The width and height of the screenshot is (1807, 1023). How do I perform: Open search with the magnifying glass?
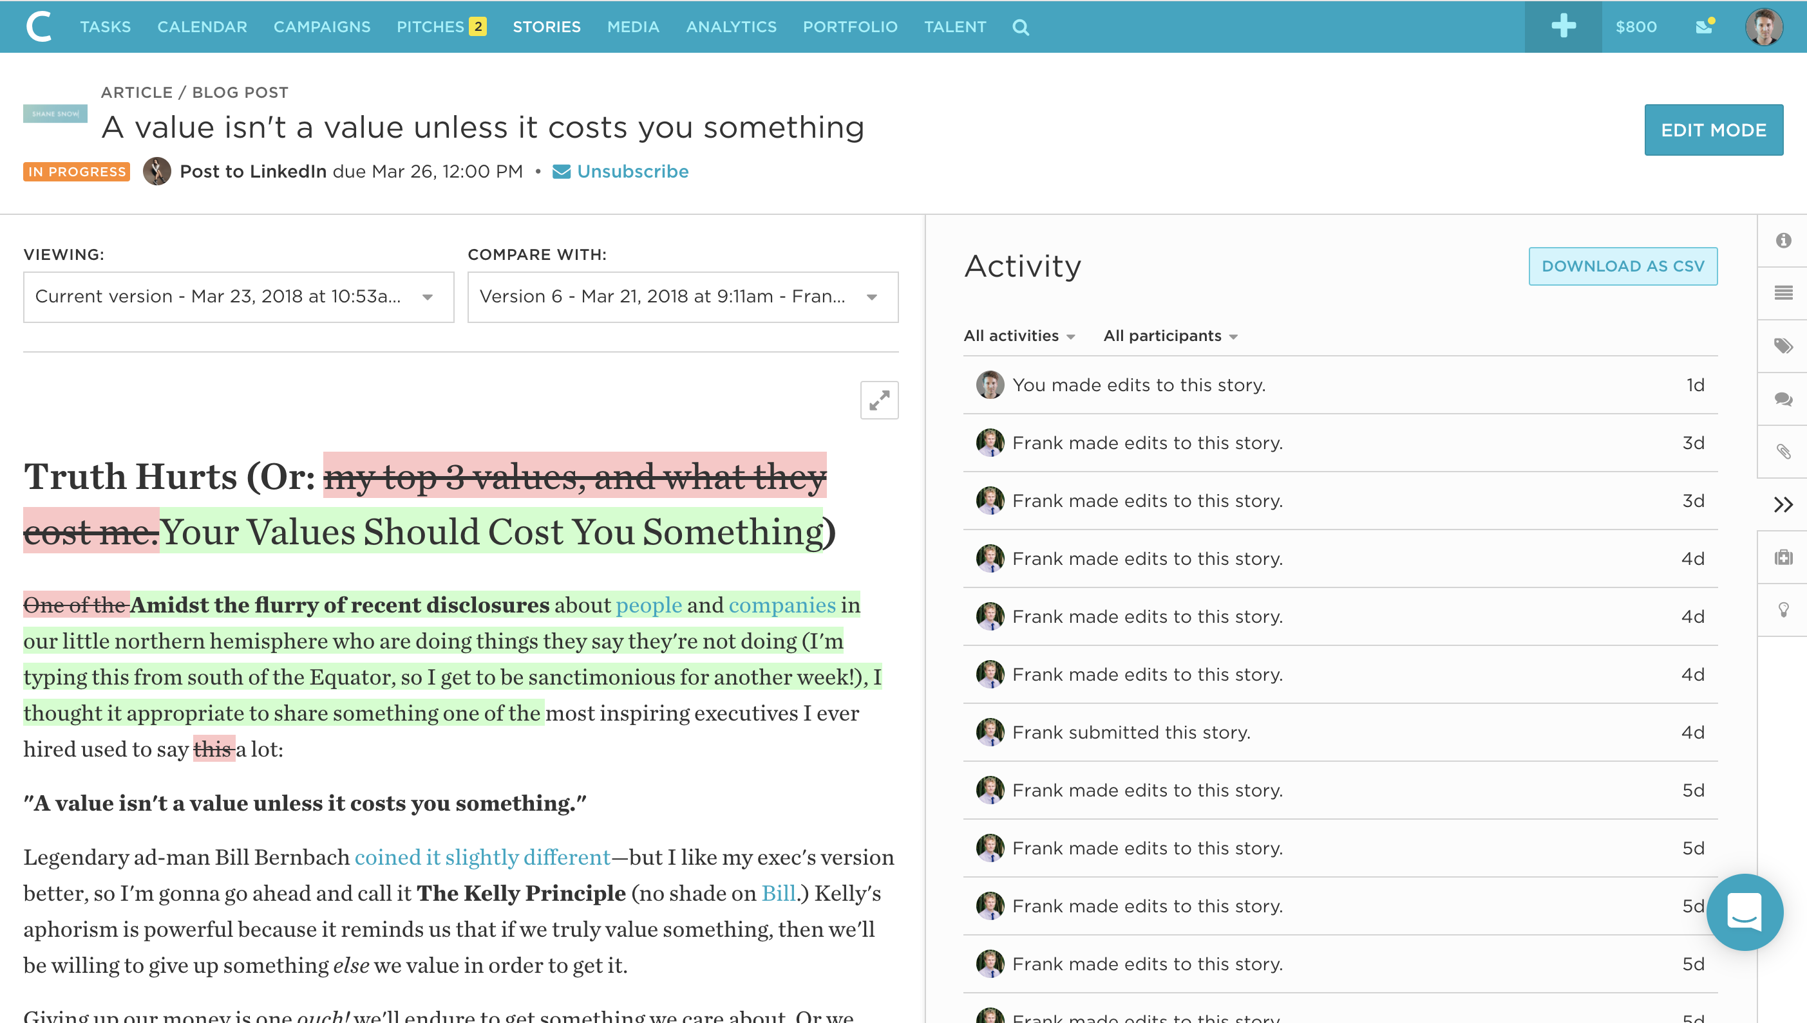1020,28
